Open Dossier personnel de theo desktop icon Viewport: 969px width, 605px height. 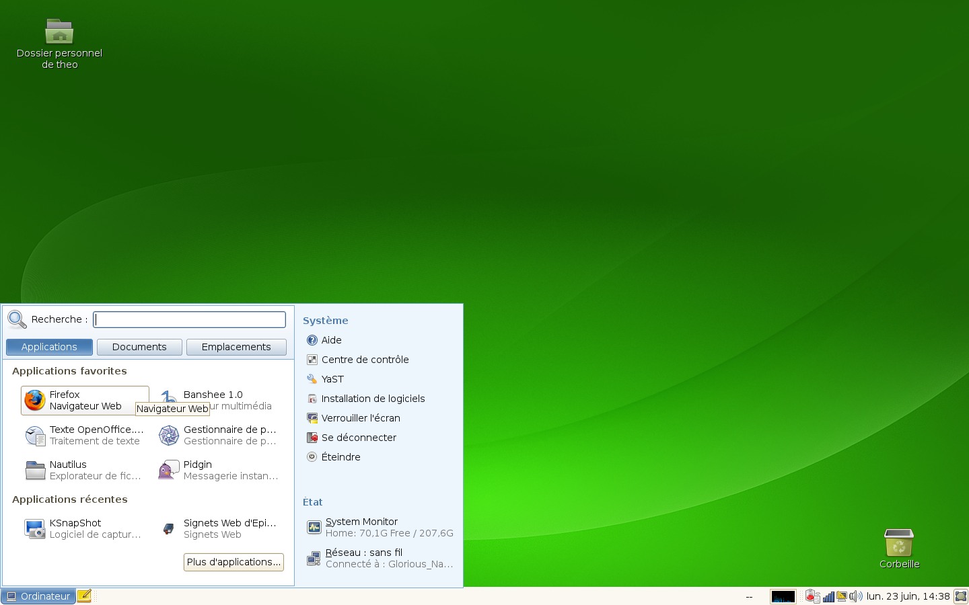pyautogui.click(x=59, y=44)
